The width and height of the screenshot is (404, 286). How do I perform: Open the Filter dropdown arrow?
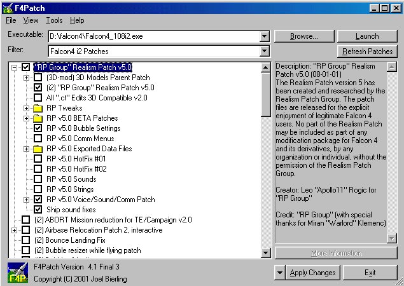pos(264,51)
